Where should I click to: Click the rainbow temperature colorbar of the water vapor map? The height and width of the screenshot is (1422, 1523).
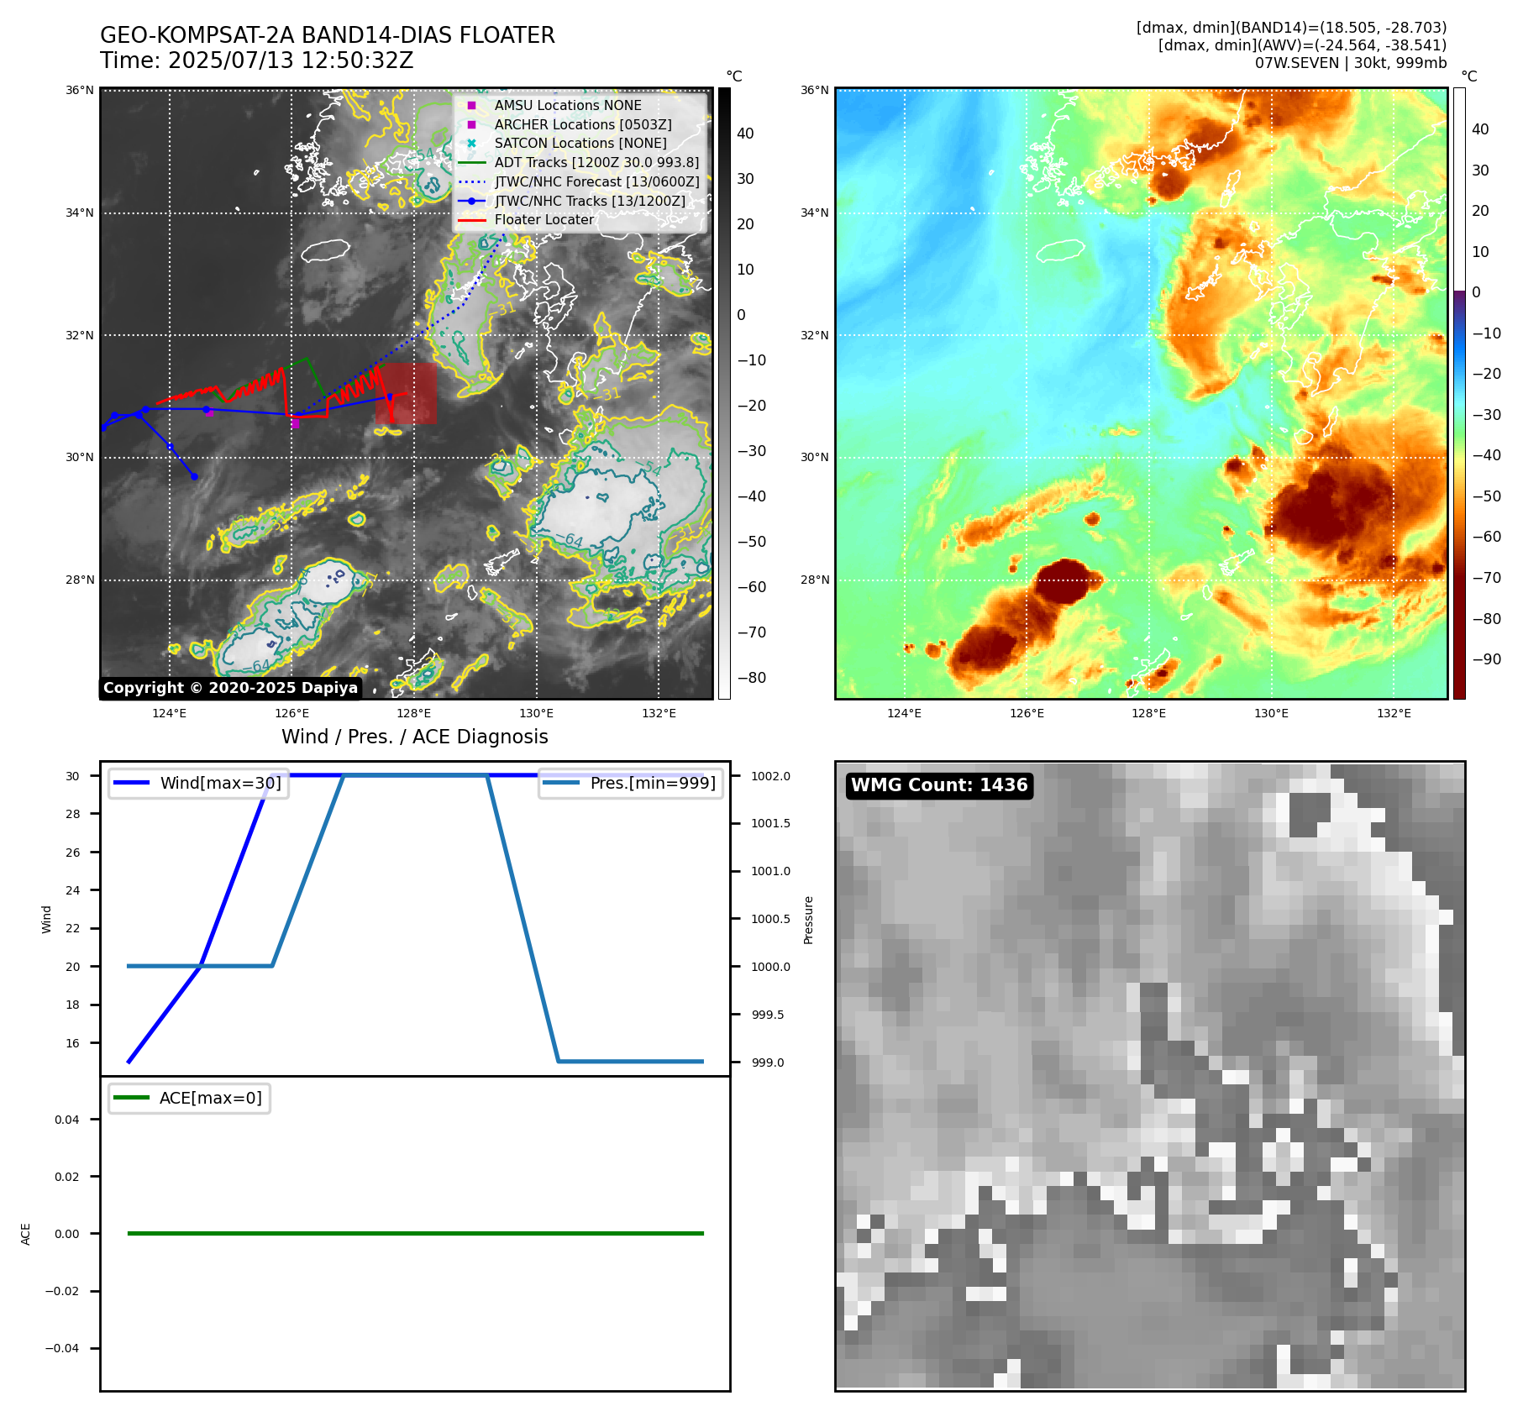1459,393
